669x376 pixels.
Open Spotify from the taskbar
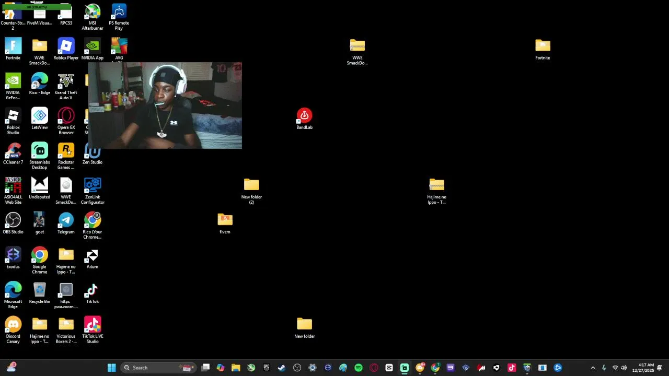pos(359,368)
